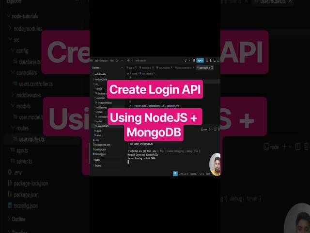Select user.routes.ts in the Explorer tree

[x=102, y=126]
